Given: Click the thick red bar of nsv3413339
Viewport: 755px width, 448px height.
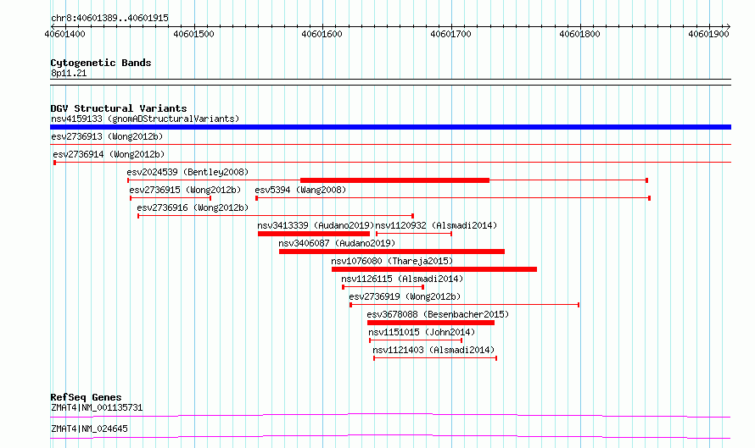Looking at the screenshot, I should tap(314, 234).
